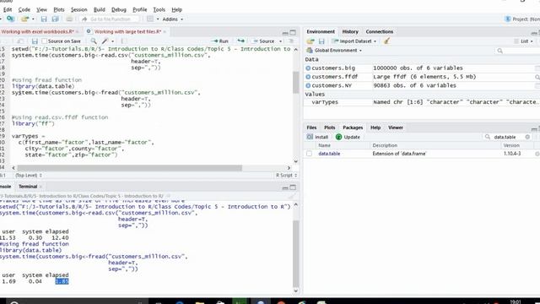Click the editor find/replace magnifier icon
This screenshot has width=540, height=304.
coord(94,41)
